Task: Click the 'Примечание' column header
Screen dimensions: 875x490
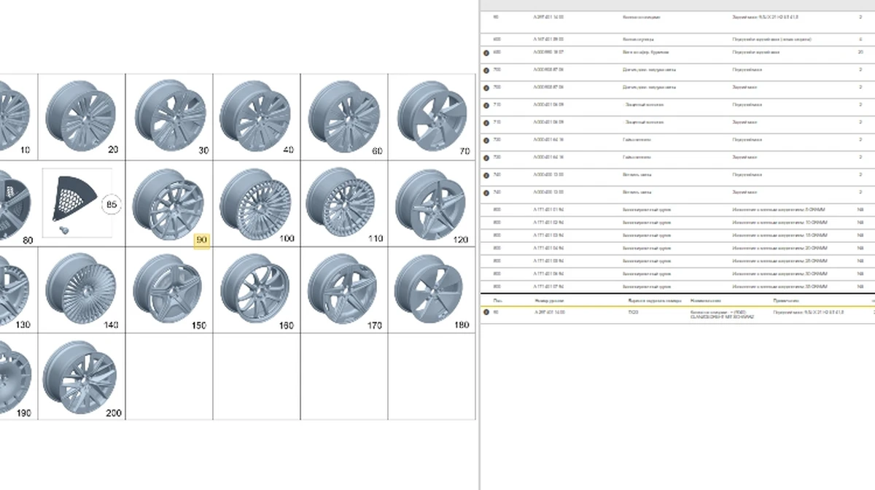Action: point(786,300)
